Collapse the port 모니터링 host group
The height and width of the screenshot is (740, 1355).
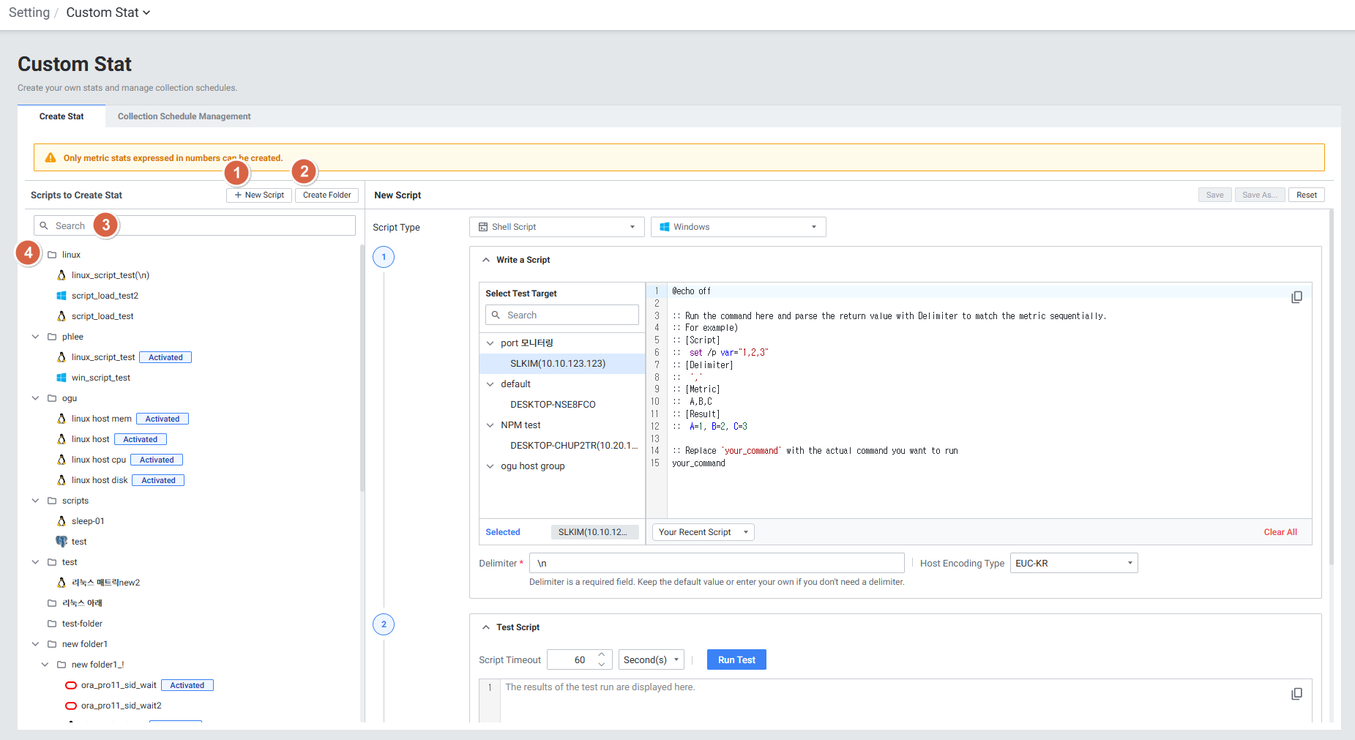point(490,343)
